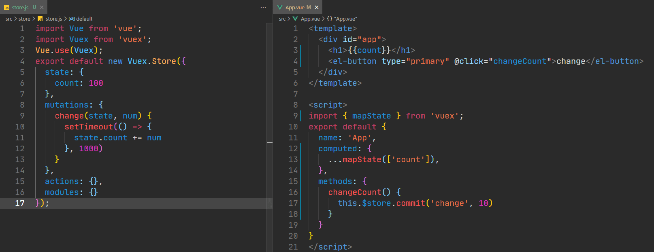Screen dimensions: 654x252
Task: Click line number 21 in App.vue gutter
Action: (293, 247)
